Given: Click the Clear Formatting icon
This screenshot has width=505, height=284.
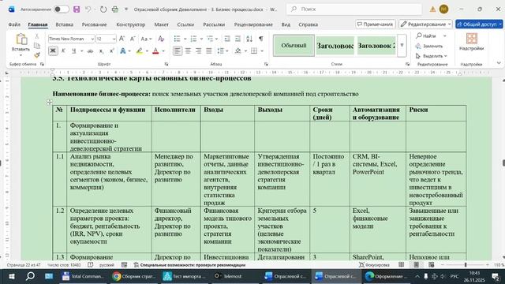Looking at the screenshot, I should coord(161,39).
